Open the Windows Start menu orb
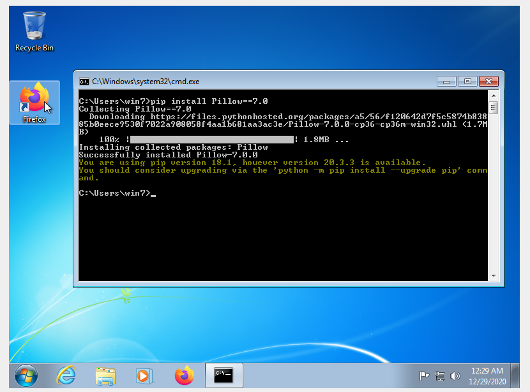Screen dimensions: 530x392 26,375
